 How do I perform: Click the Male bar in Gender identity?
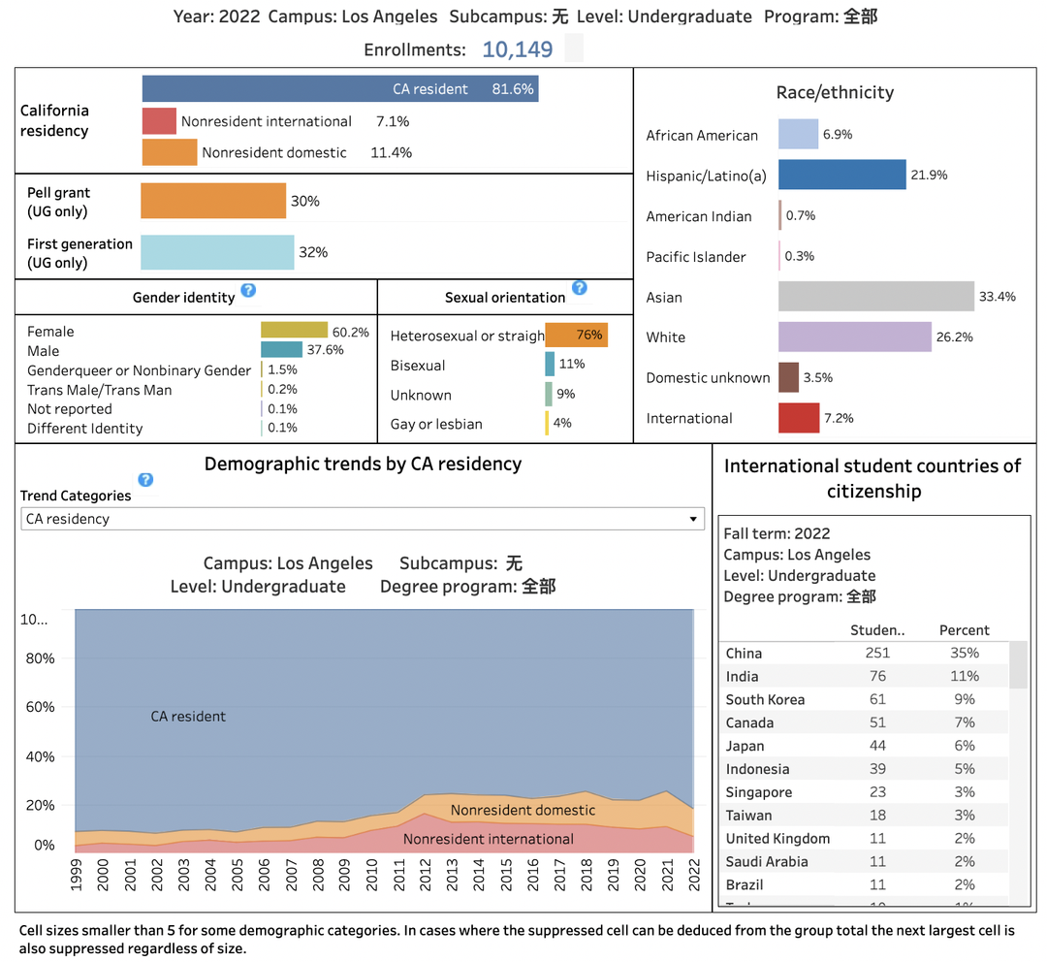click(x=281, y=350)
